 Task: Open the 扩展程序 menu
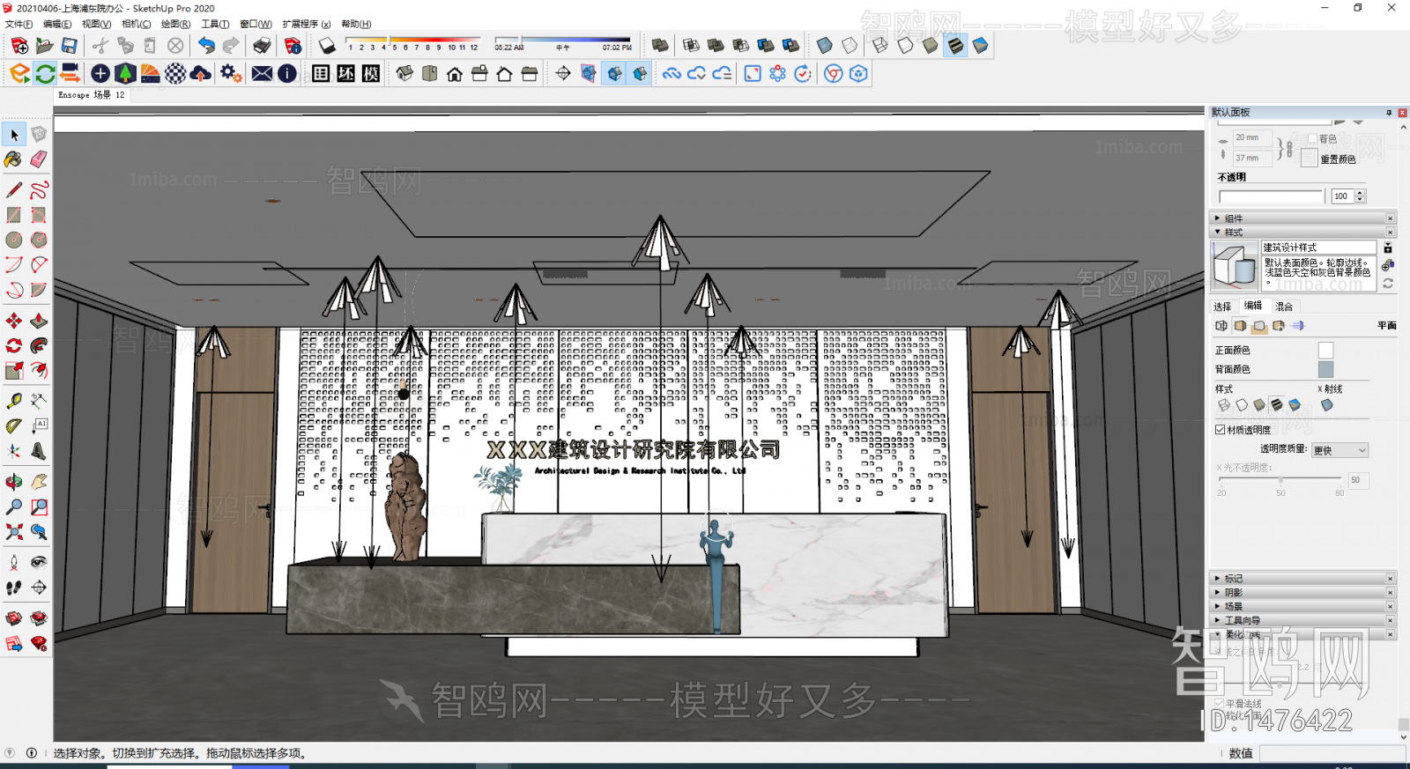(307, 24)
